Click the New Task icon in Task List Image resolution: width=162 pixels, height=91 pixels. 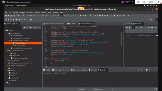[x=127, y=28]
